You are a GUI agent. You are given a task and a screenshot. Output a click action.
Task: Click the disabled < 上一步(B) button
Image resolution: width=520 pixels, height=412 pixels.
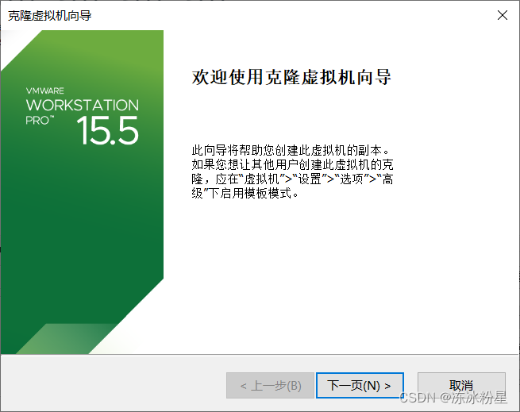click(x=270, y=386)
